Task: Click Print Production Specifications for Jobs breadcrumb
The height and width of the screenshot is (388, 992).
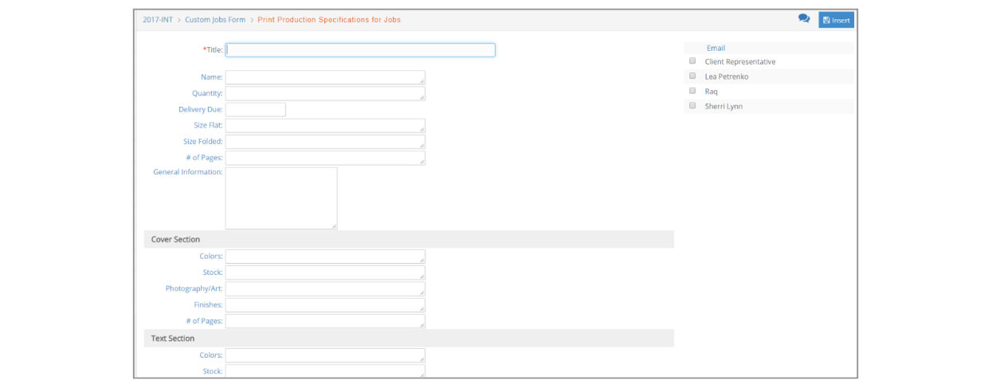Action: (329, 20)
